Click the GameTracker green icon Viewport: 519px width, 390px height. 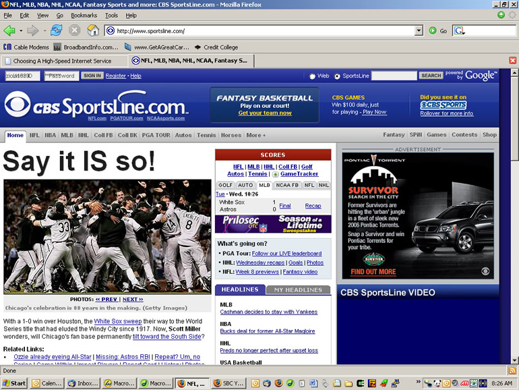click(276, 174)
